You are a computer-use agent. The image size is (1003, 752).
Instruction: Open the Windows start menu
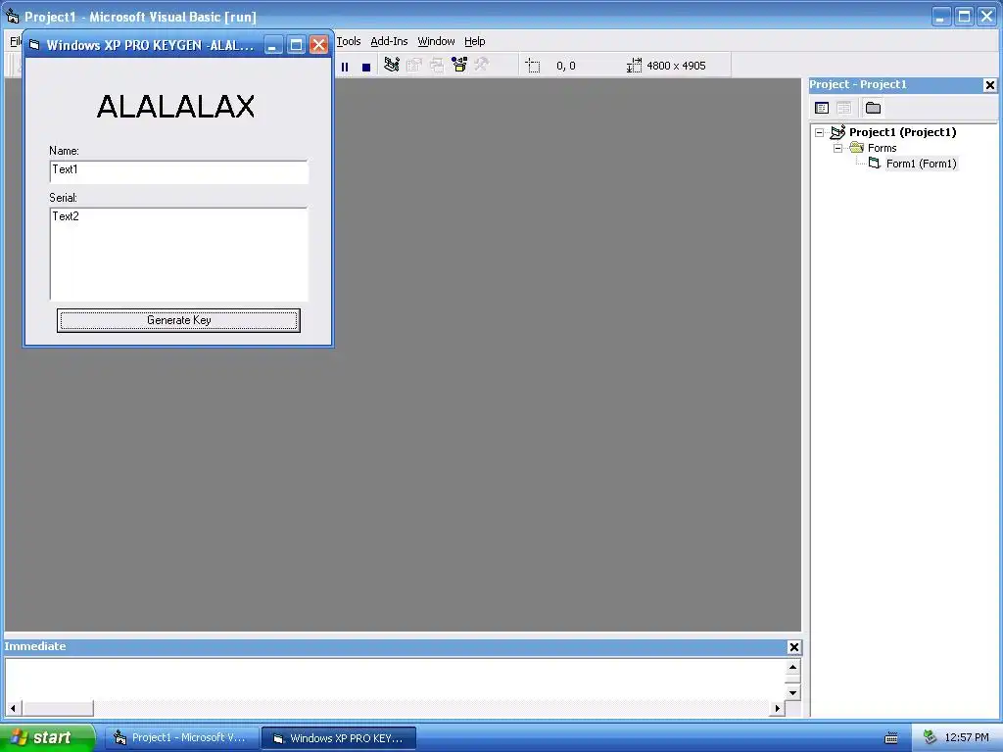point(47,738)
